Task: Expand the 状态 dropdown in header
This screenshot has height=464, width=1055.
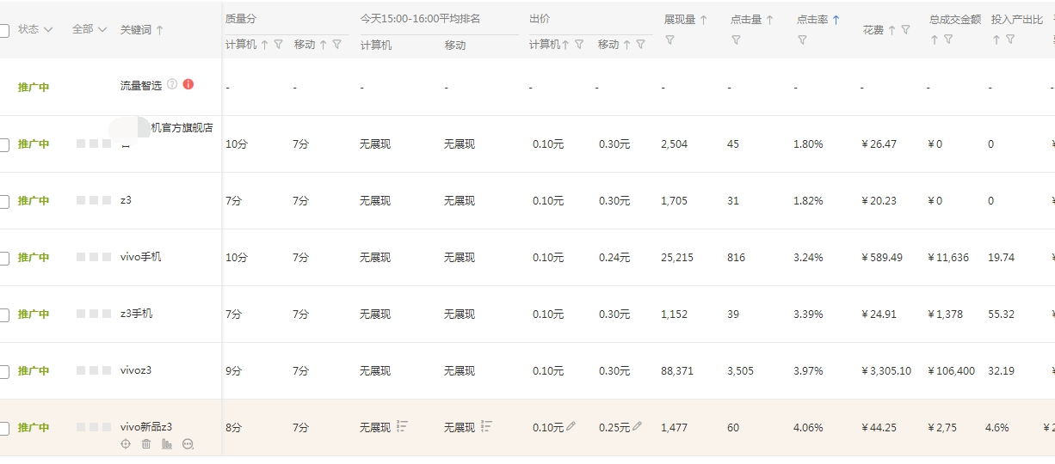Action: (35, 29)
